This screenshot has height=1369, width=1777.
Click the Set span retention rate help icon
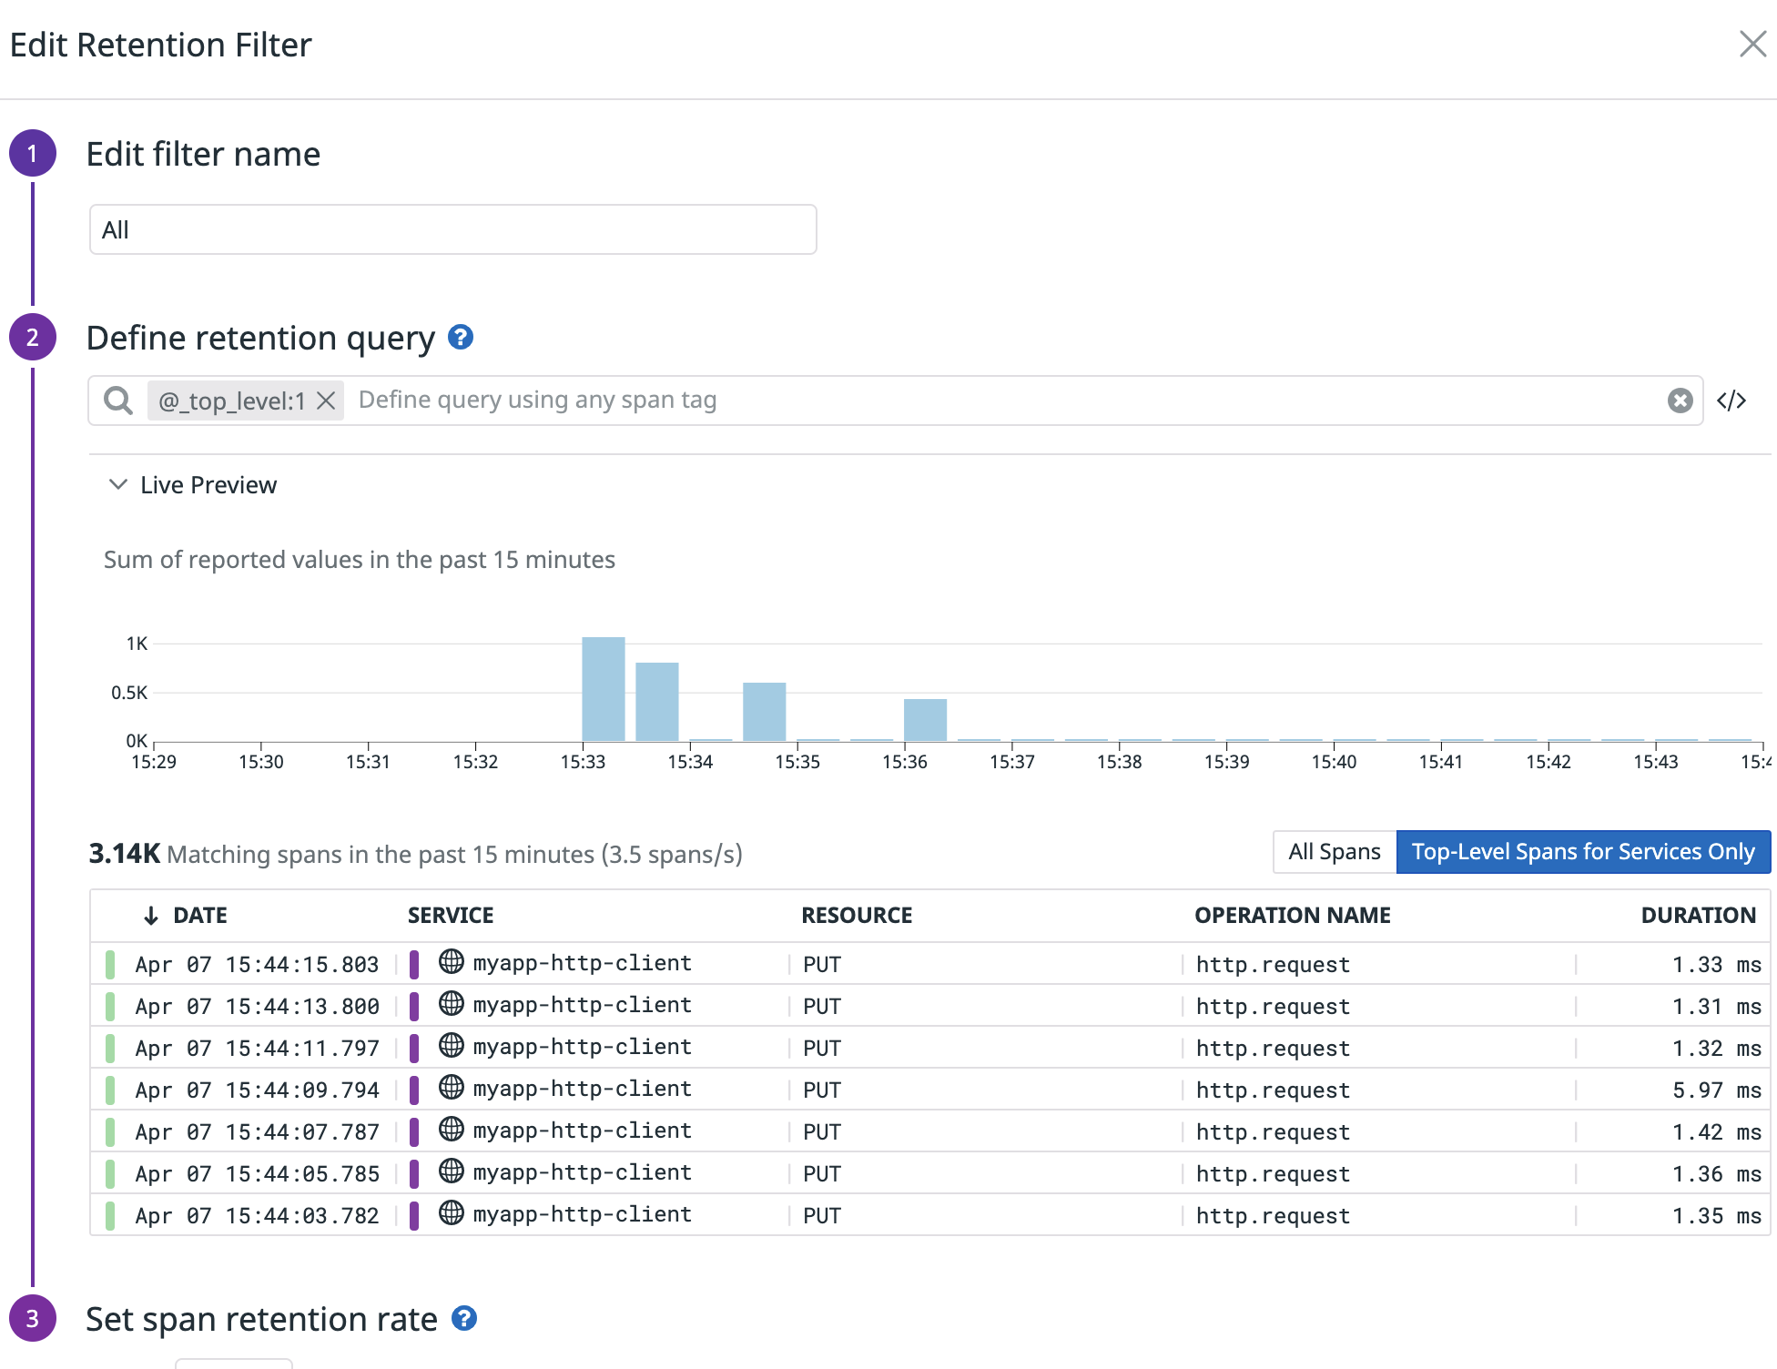click(x=465, y=1319)
